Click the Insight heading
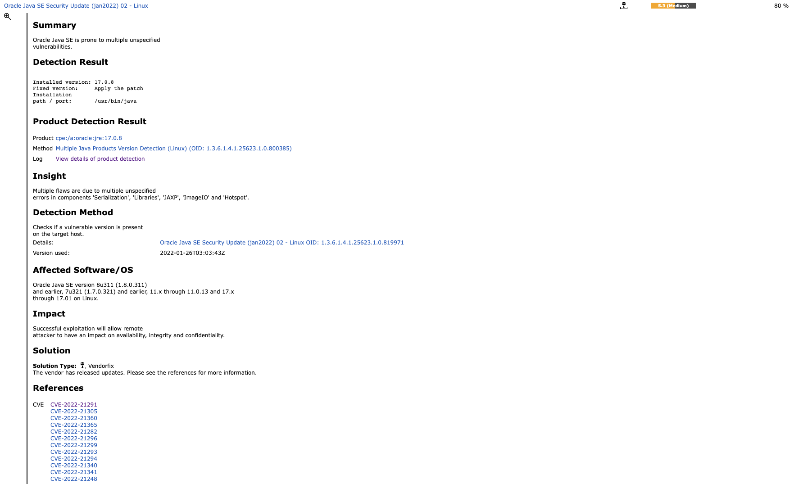 point(50,176)
